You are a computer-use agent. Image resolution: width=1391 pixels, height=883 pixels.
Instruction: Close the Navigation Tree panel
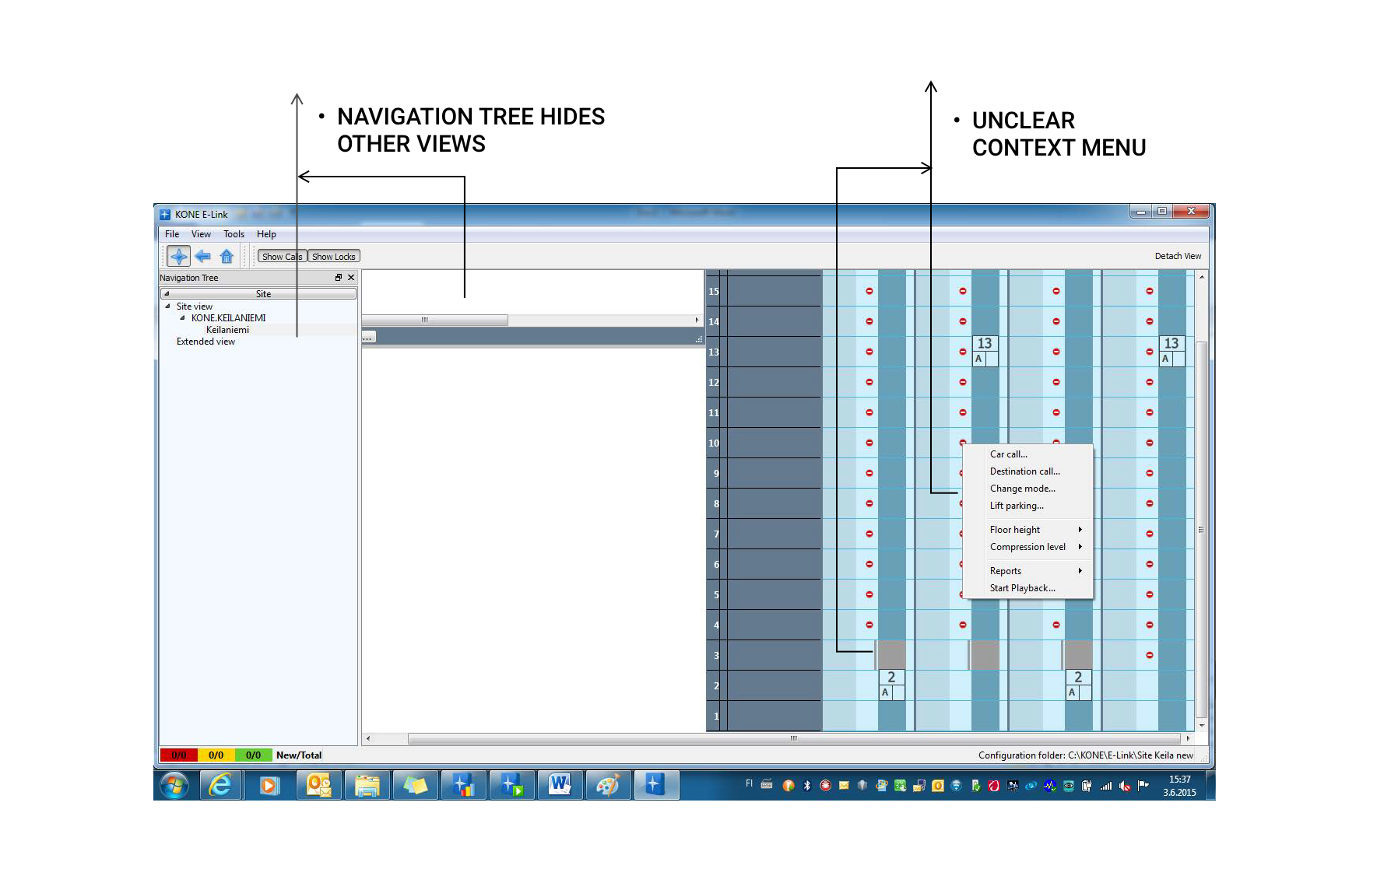351,278
